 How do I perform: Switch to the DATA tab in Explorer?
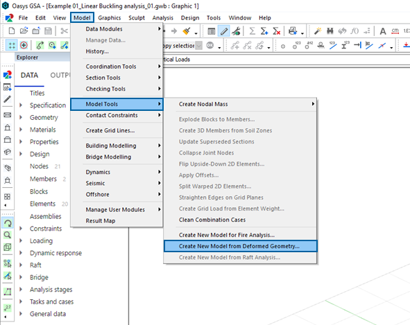pyautogui.click(x=29, y=76)
